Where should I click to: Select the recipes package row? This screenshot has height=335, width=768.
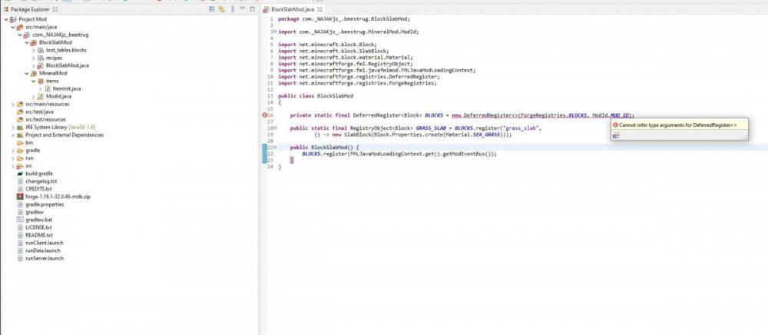tap(54, 58)
